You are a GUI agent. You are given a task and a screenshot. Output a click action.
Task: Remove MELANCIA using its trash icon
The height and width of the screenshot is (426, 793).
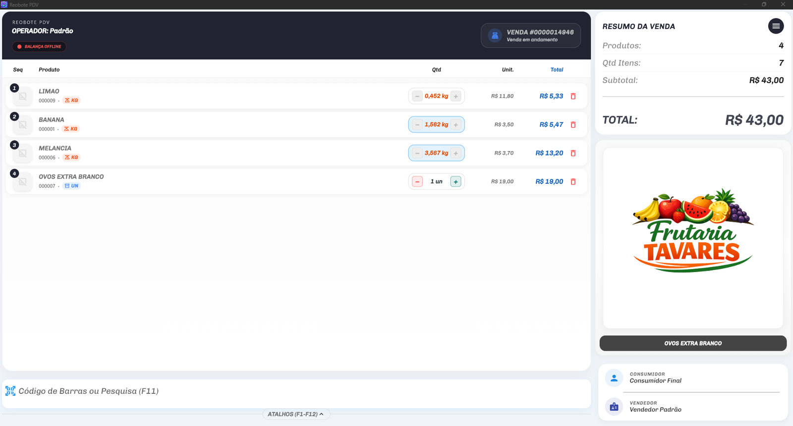coord(573,153)
